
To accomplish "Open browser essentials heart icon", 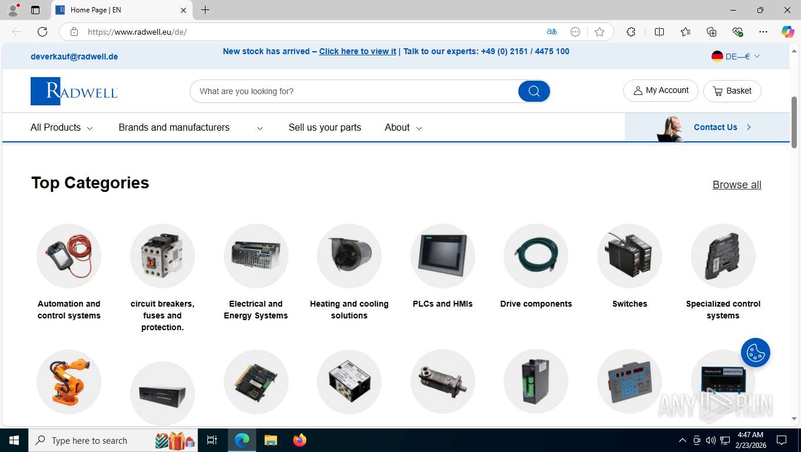I will [737, 32].
